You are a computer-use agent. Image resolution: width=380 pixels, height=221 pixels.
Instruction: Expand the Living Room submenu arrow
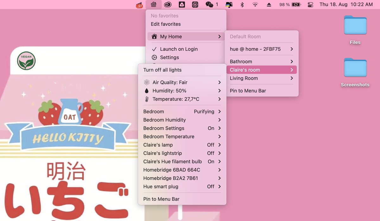(x=292, y=78)
